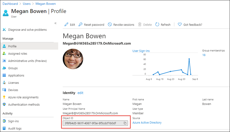The width and height of the screenshot is (230, 132).
Task: Click the User Principal Name value
Action: coord(90,113)
